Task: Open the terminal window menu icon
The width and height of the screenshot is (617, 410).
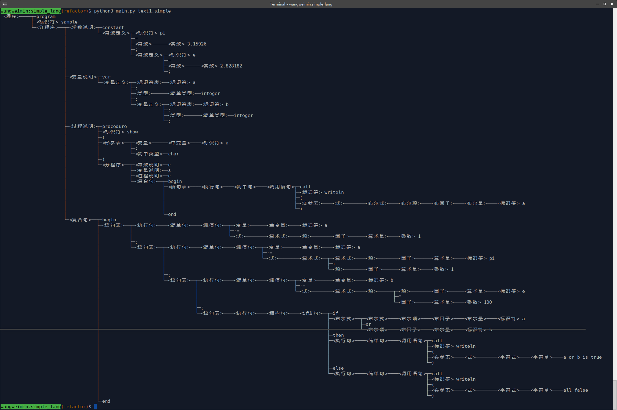Action: pyautogui.click(x=5, y=4)
